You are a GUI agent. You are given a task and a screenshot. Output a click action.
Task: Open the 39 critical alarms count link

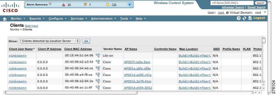click(x=69, y=5)
